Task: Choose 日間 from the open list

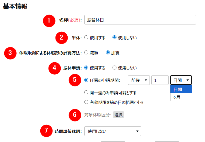Action: tap(181, 89)
